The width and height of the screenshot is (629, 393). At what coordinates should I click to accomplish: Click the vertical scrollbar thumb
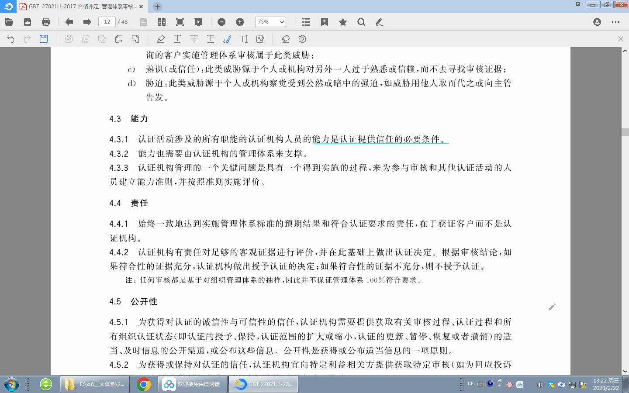coord(625,132)
